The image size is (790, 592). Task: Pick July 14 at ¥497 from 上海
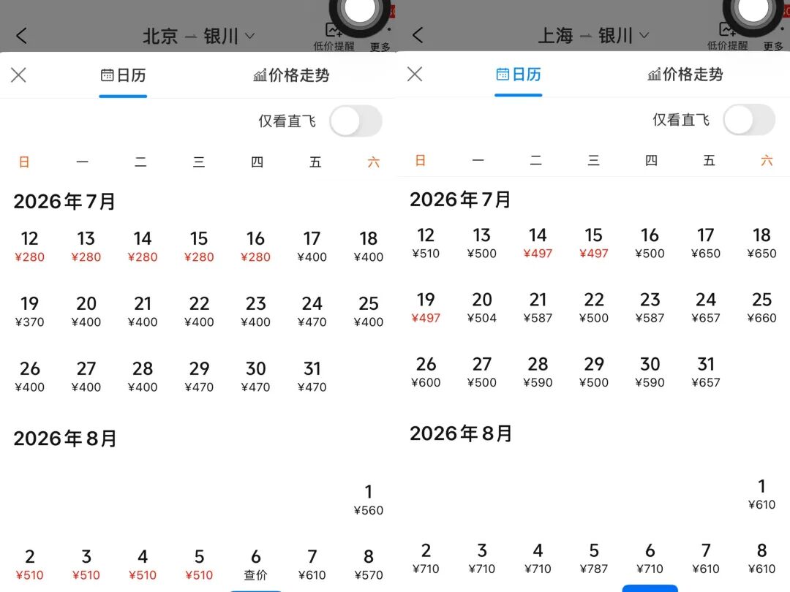tap(538, 243)
